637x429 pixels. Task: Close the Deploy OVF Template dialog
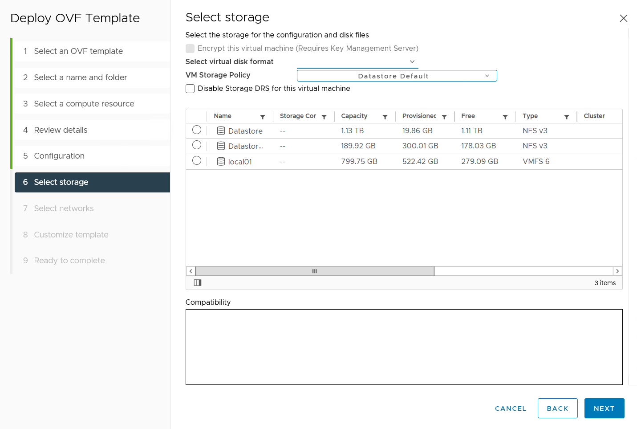click(x=623, y=18)
